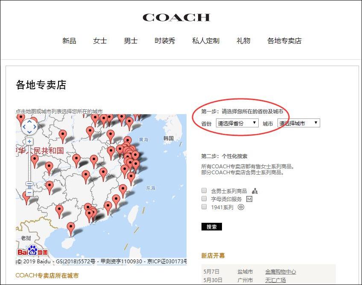Check the 1941系列 checkbox
Image resolution: width=362 pixels, height=285 pixels.
[204, 207]
